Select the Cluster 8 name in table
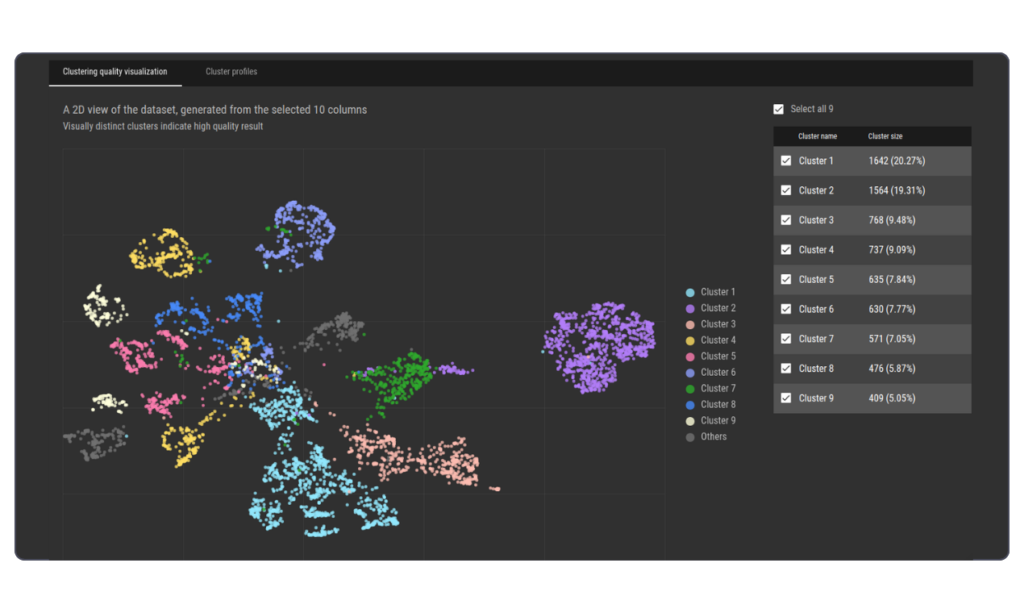 [816, 368]
